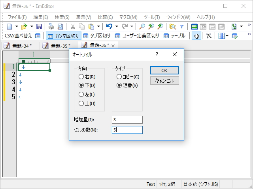The width and height of the screenshot is (253, 189).
Task: Click the dialog help question mark
Action: click(157, 54)
